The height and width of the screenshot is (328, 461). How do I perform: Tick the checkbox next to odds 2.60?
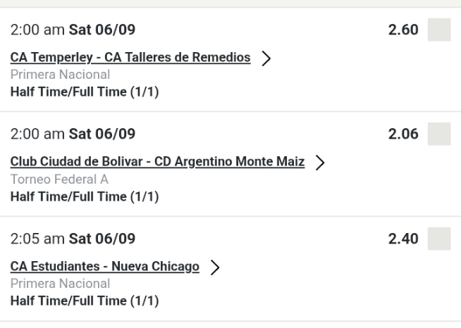pos(439,30)
